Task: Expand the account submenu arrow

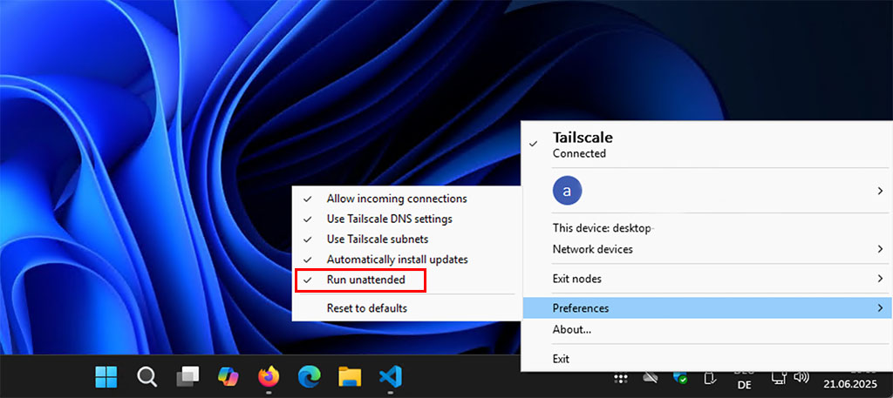Action: point(881,191)
